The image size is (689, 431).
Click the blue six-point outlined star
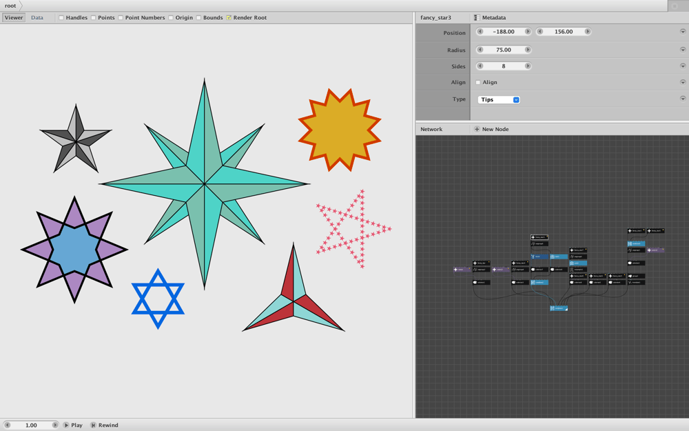(158, 299)
